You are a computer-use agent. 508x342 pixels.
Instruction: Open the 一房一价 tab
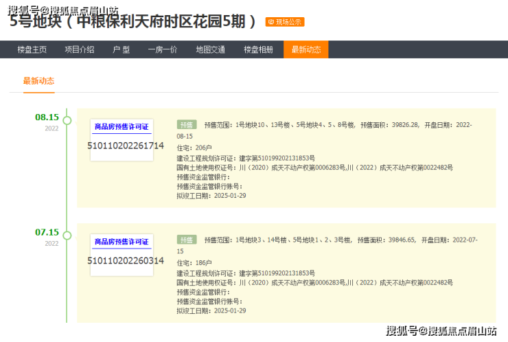[162, 49]
